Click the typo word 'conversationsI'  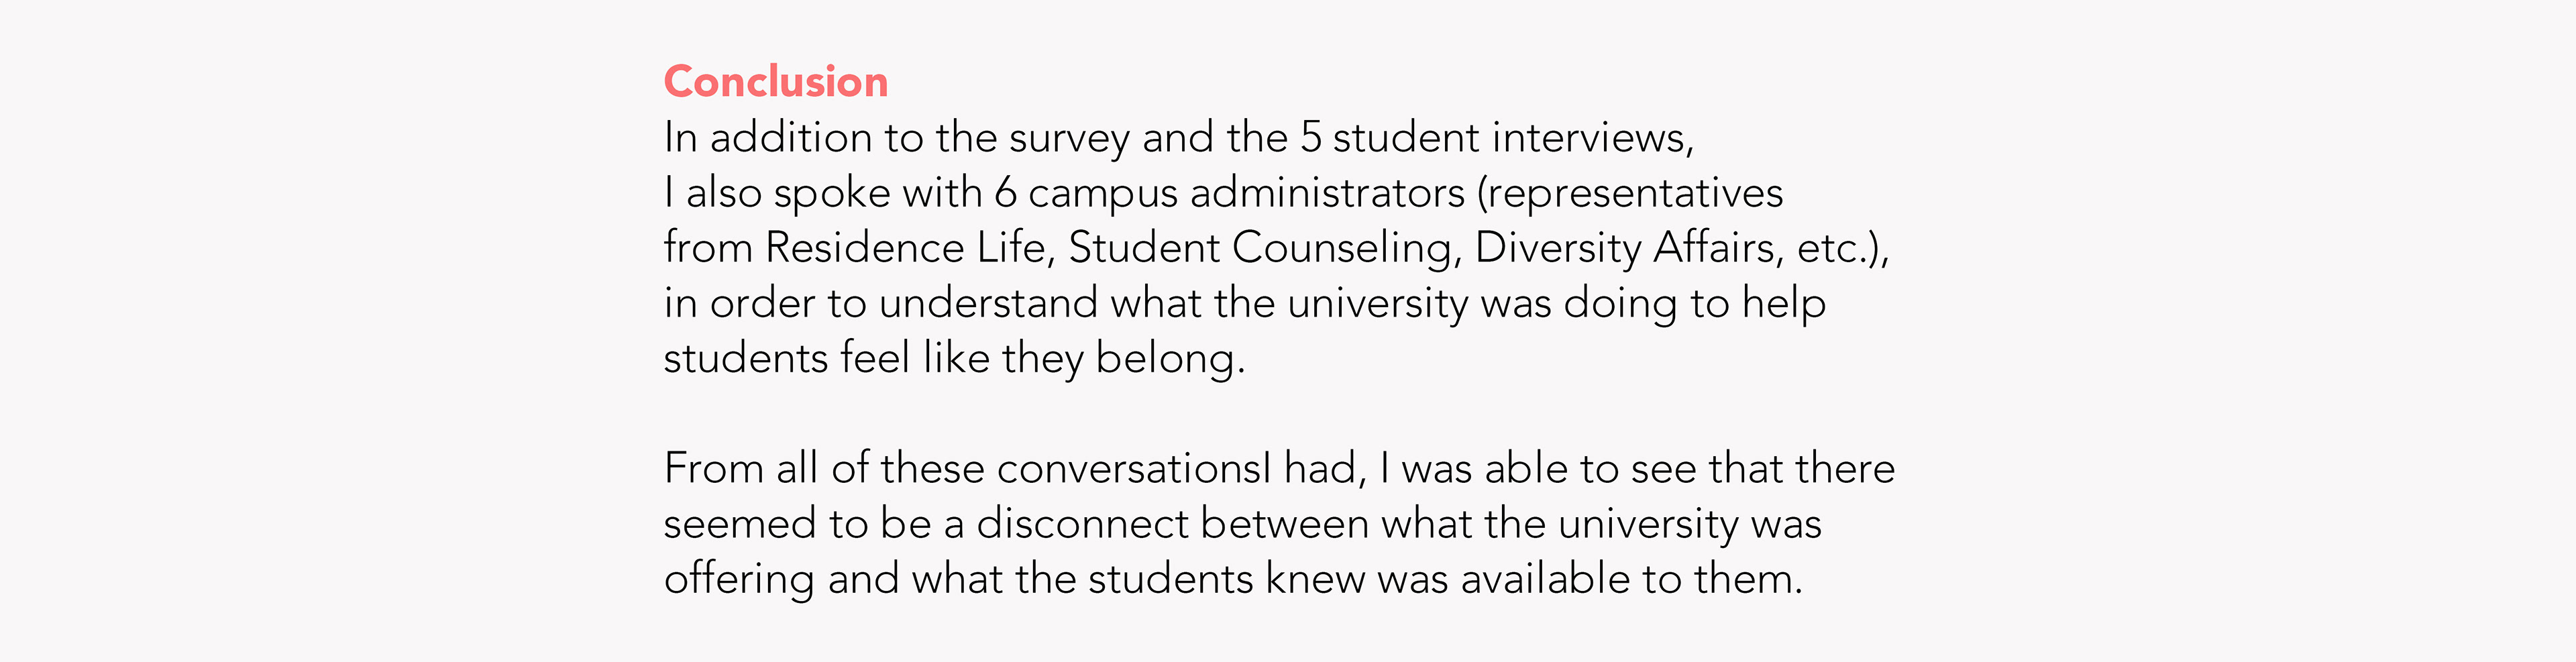pos(1133,468)
